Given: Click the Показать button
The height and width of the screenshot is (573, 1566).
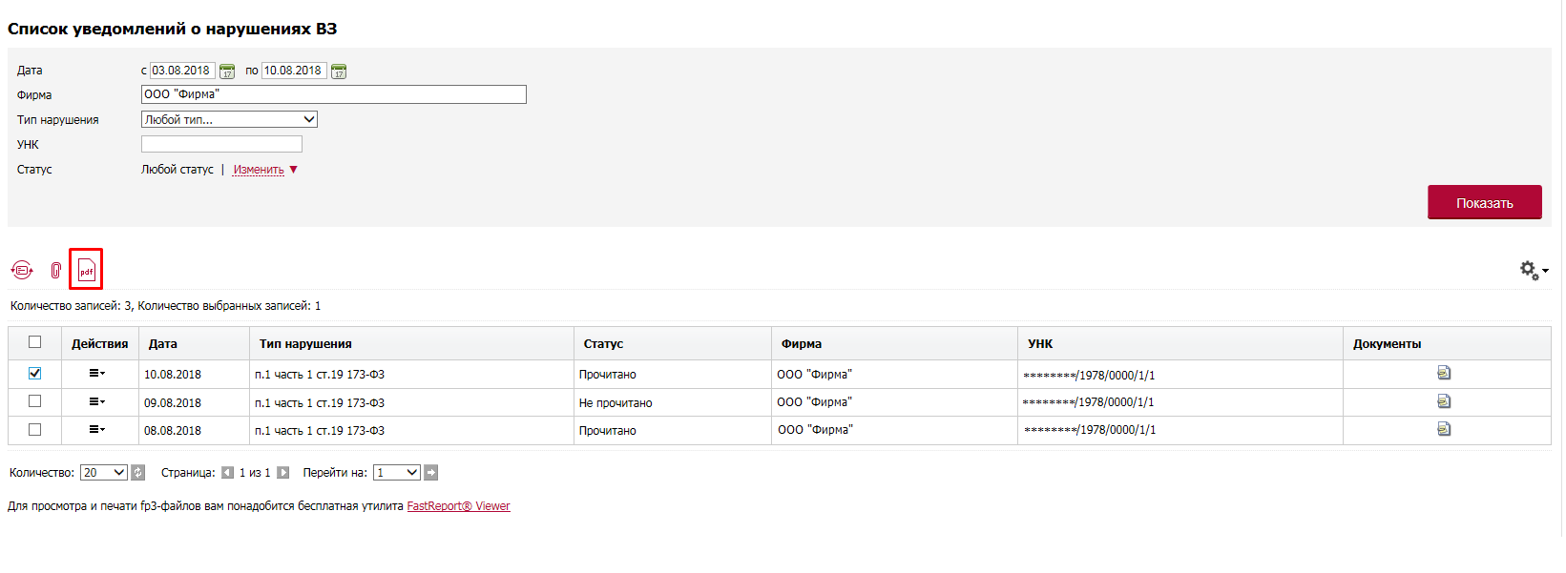Looking at the screenshot, I should coord(1485,202).
